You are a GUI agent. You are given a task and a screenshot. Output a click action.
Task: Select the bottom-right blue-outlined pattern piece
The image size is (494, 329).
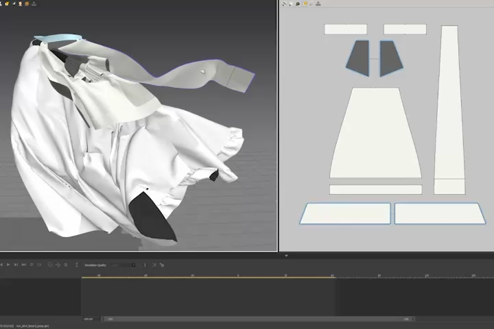[440, 213]
